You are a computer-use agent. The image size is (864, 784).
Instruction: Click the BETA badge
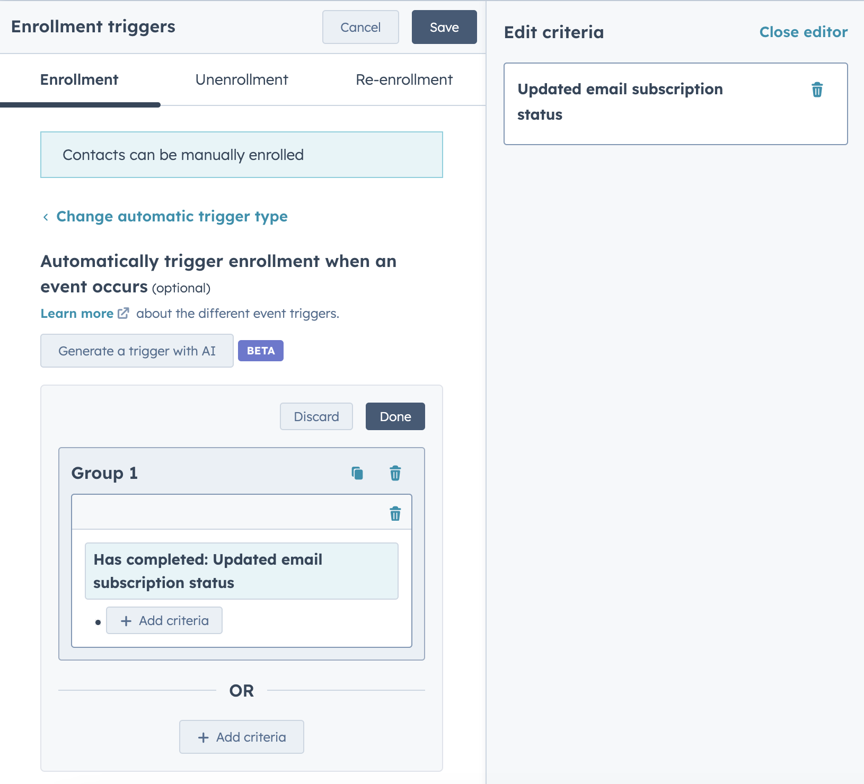tap(261, 351)
